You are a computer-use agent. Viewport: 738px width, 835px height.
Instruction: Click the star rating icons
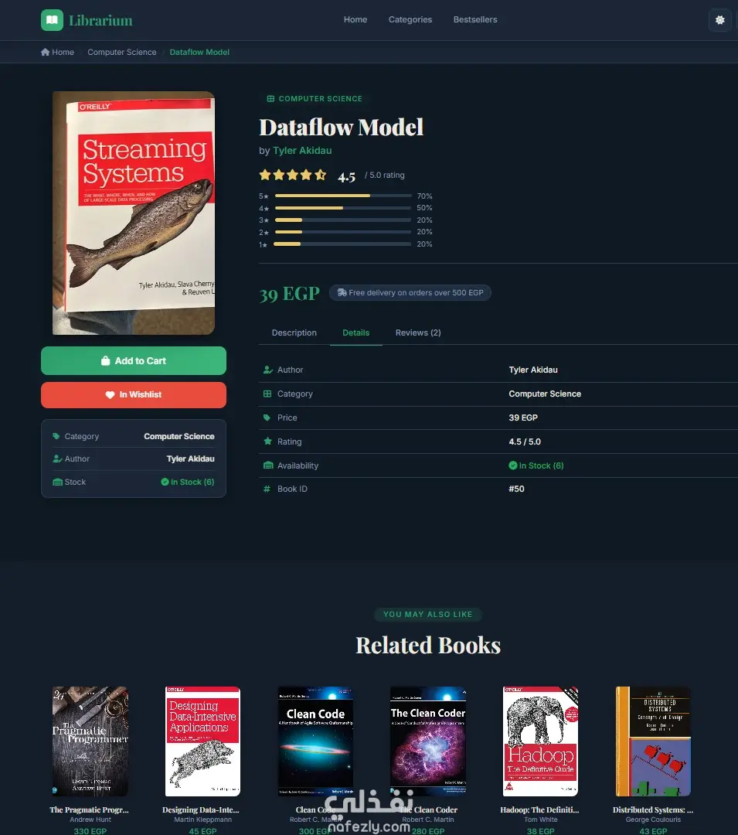click(x=293, y=175)
